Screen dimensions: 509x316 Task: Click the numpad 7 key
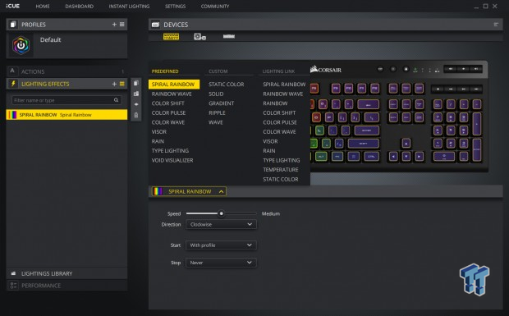[x=438, y=117]
